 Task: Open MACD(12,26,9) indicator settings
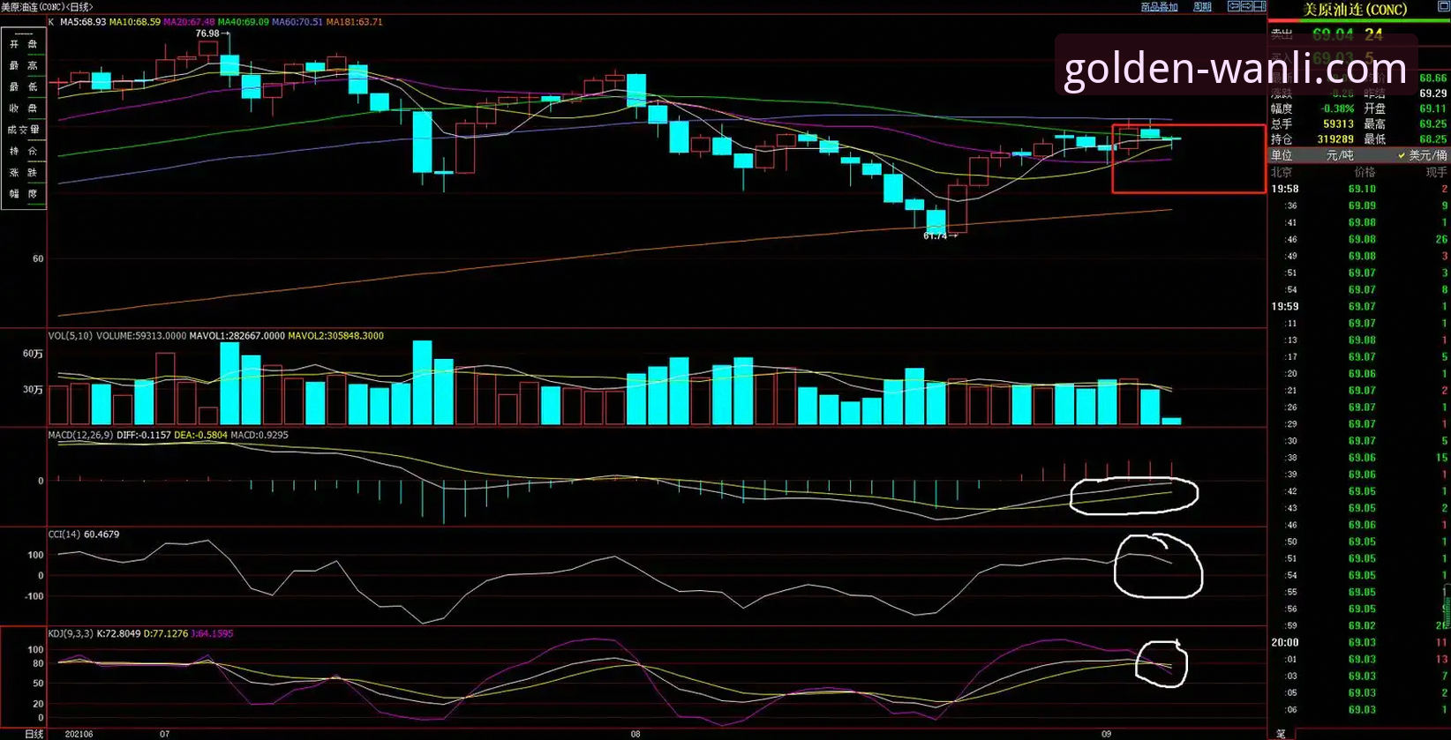(80, 435)
